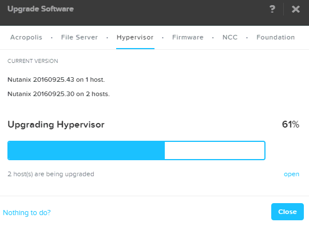Click the Upgrading Hypervisor heading

point(56,125)
